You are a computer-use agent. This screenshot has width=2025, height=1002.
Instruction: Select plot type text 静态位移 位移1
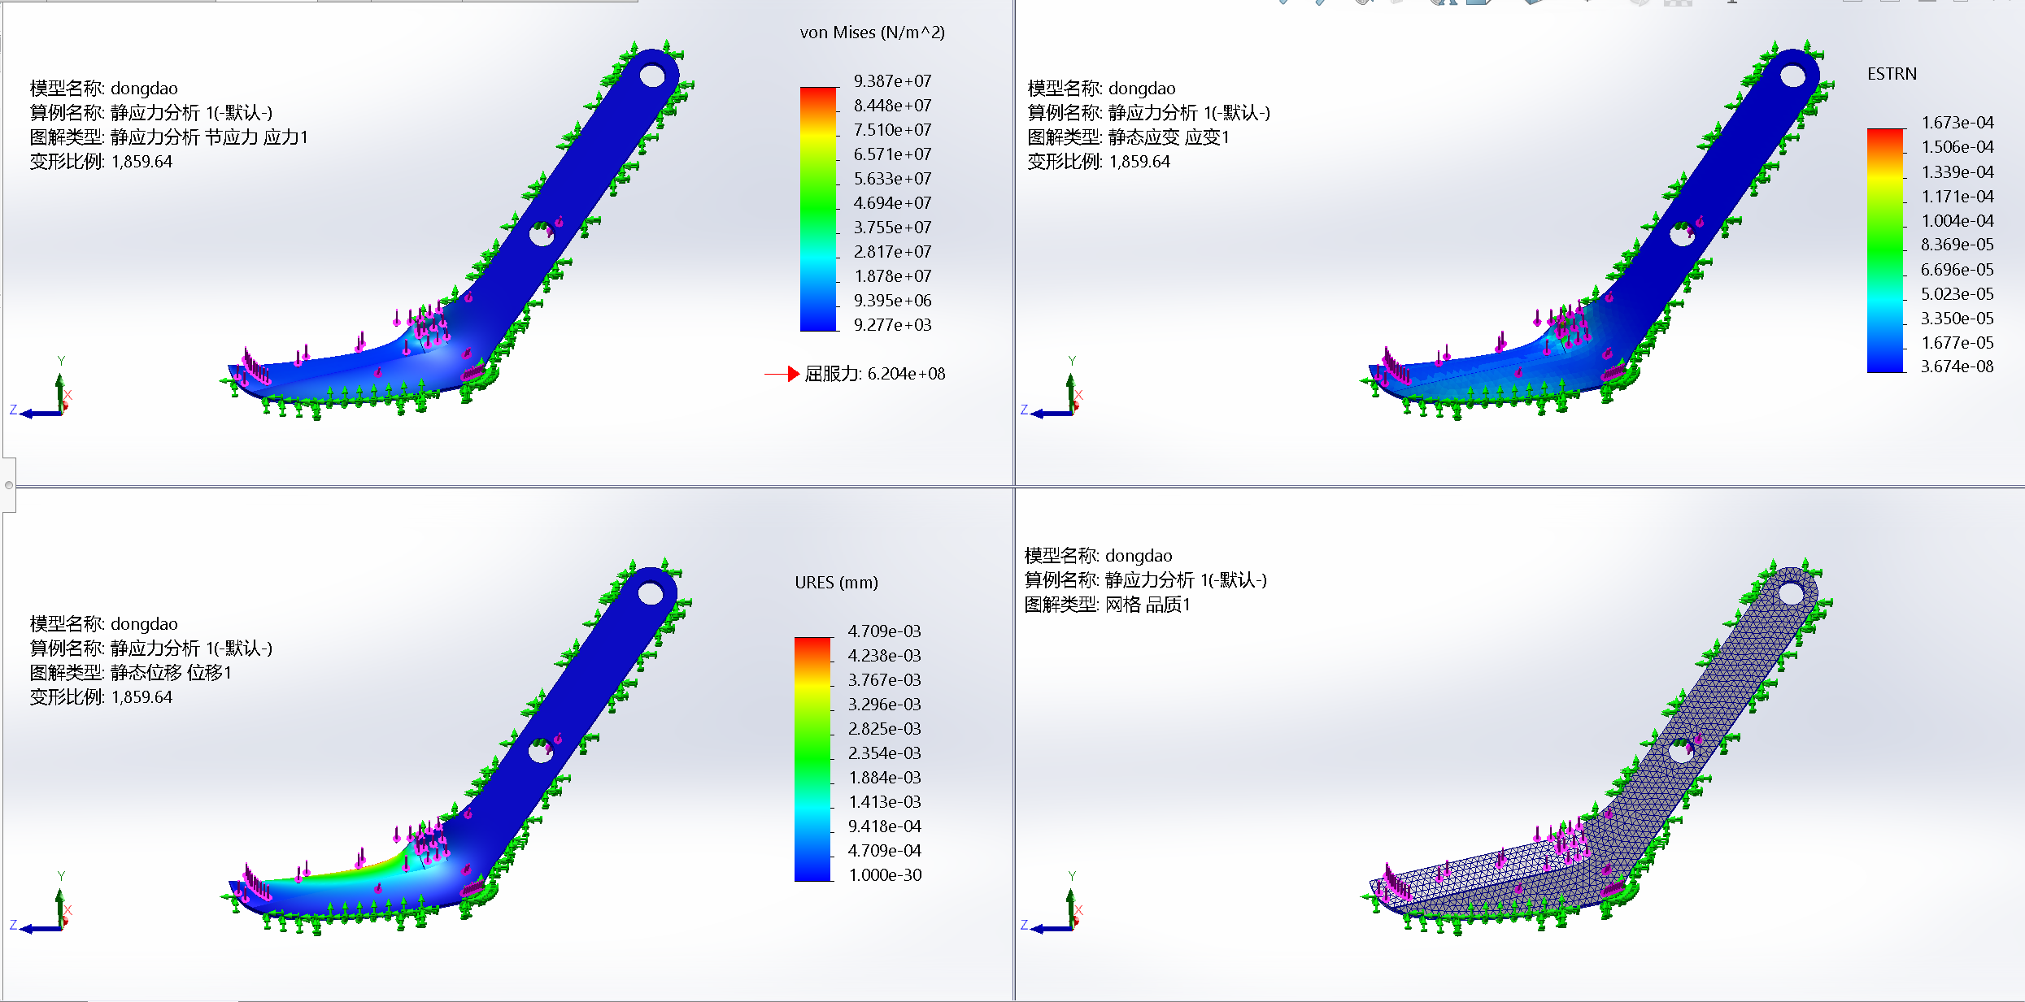[x=172, y=673]
